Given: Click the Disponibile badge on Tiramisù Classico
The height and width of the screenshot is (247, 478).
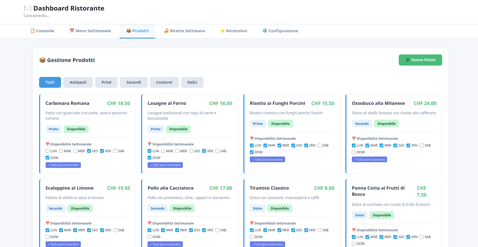Looking at the screenshot, I should click(x=280, y=208).
